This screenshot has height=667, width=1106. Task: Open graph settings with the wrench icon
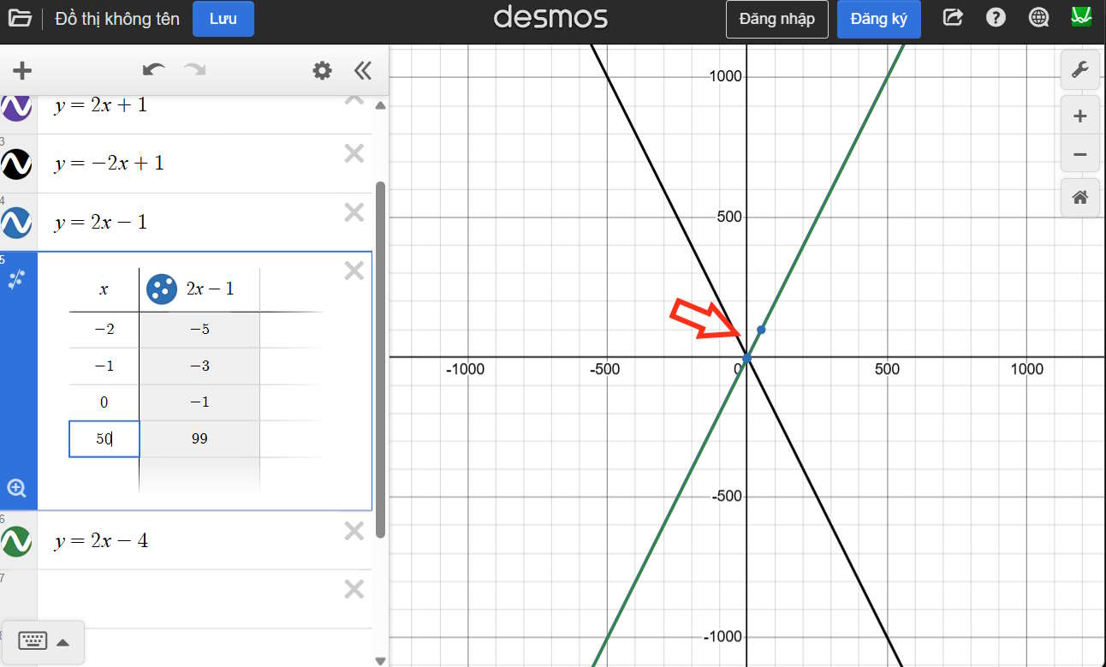1079,69
